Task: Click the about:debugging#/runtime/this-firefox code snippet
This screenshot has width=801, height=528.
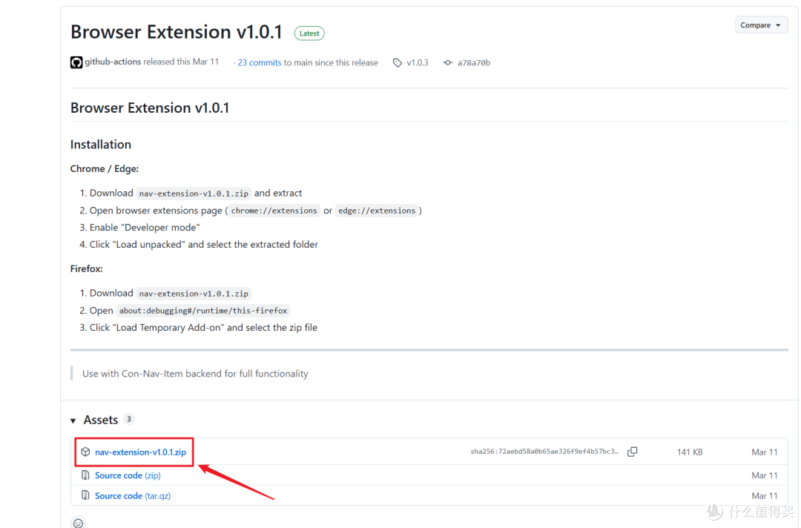Action: click(x=203, y=311)
